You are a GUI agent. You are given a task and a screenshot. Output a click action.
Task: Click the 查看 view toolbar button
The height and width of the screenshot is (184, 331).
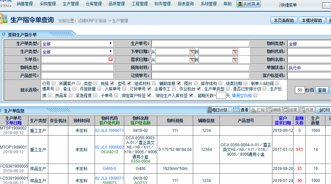[242, 110]
